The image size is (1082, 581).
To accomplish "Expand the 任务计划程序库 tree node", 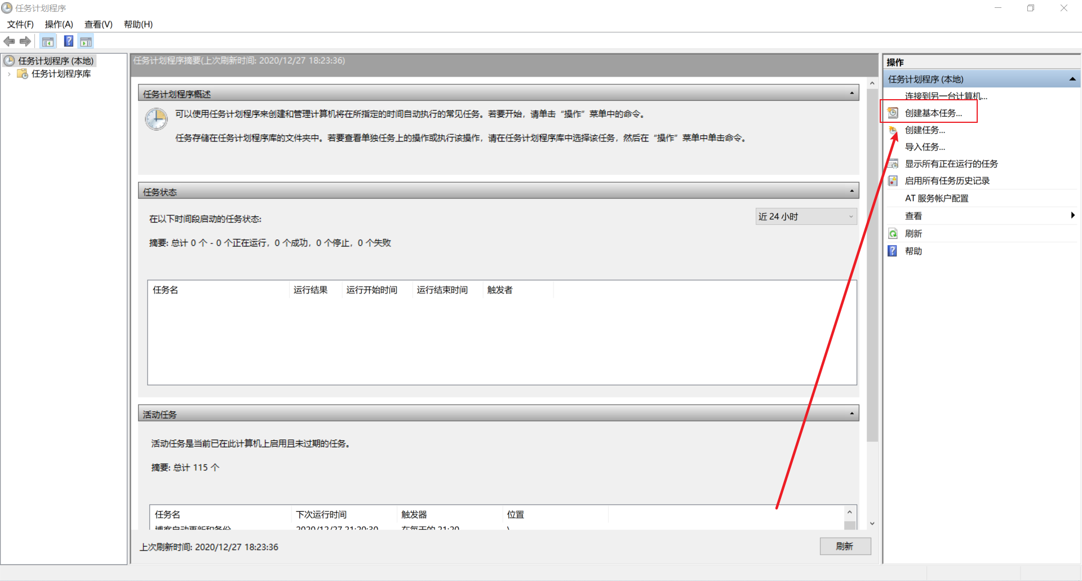I will click(9, 74).
